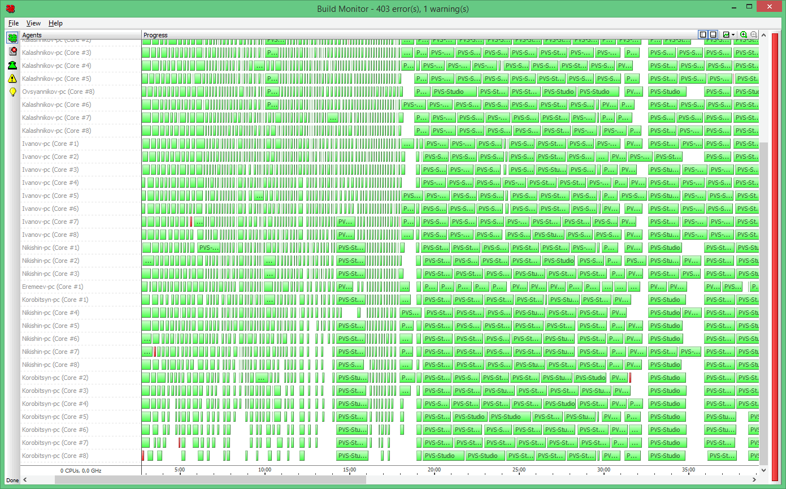Select agent Nikishin-pc (Core #1)
This screenshot has height=489, width=786.
click(51, 248)
